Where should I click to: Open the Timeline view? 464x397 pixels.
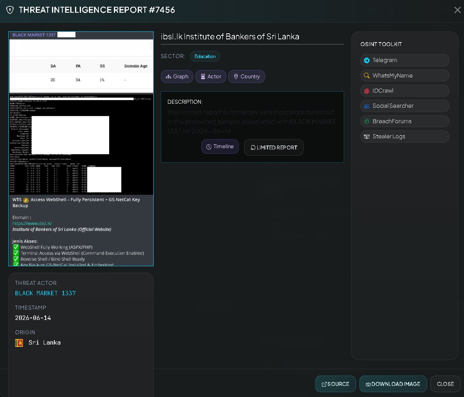pos(220,146)
